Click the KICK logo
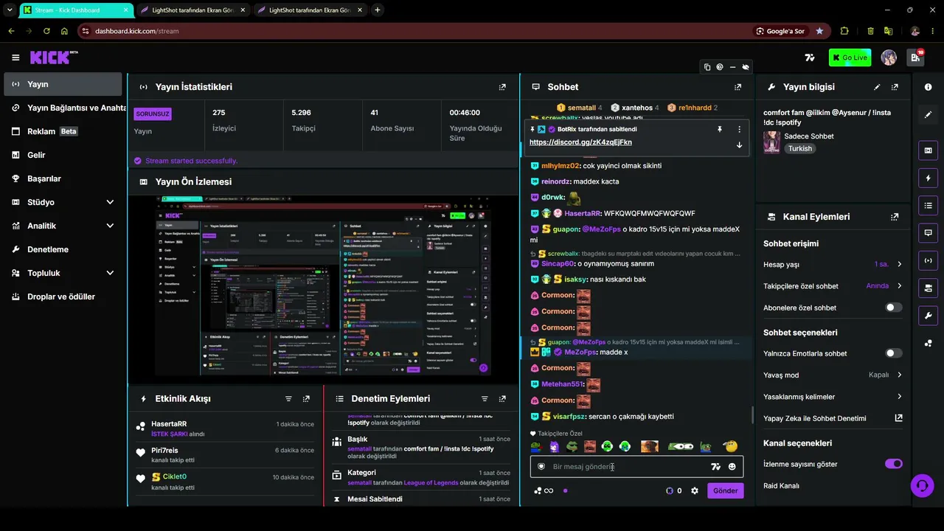944x531 pixels. [54, 58]
